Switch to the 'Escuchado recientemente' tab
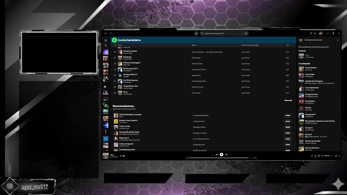The height and width of the screenshot is (195, 347). pos(313,40)
